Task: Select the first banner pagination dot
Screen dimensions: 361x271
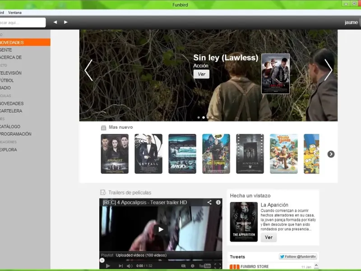Action: pyautogui.click(x=199, y=117)
